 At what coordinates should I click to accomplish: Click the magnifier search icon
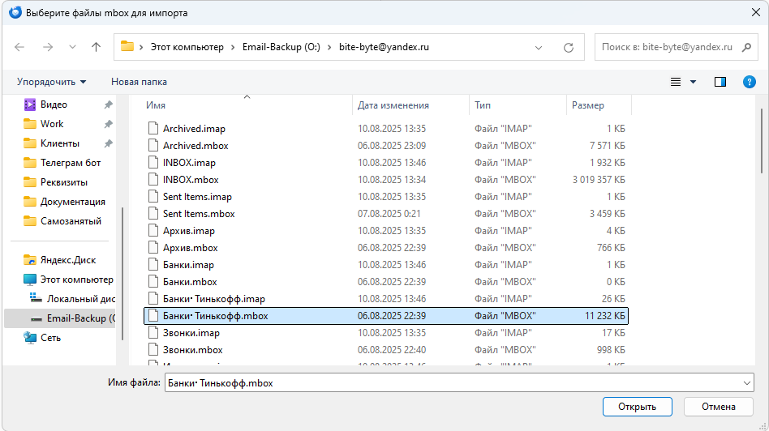746,47
